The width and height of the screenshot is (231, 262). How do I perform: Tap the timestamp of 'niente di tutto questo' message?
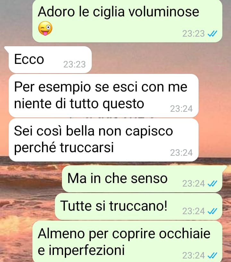click(x=181, y=109)
